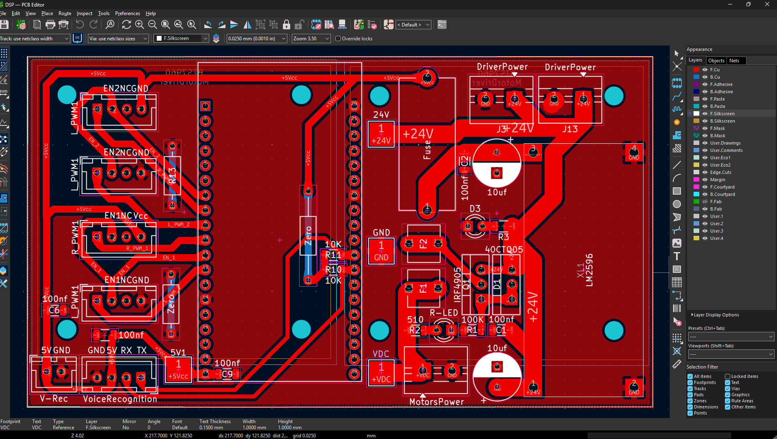The width and height of the screenshot is (777, 439).
Task: Select the Measure ruler tool
Action: (677, 364)
